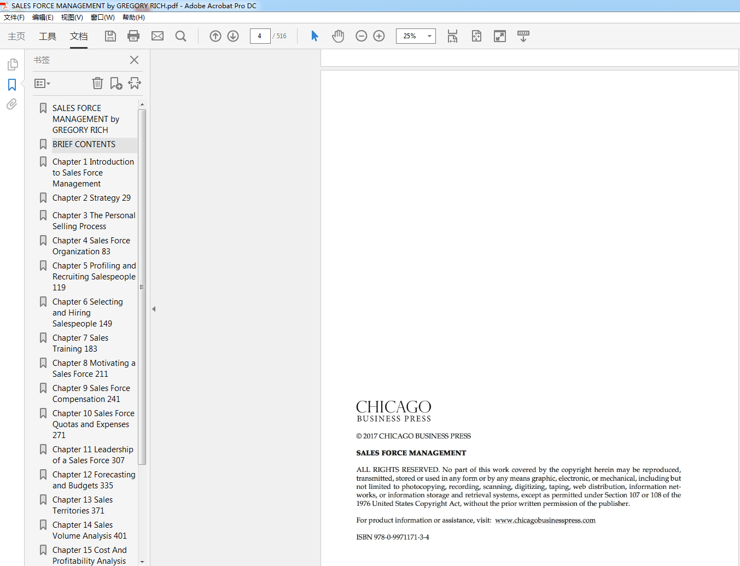Click the Fit width scrolling icon

click(452, 36)
